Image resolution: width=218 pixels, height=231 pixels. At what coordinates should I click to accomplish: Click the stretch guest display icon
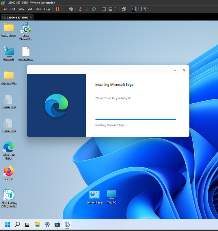point(143,9)
